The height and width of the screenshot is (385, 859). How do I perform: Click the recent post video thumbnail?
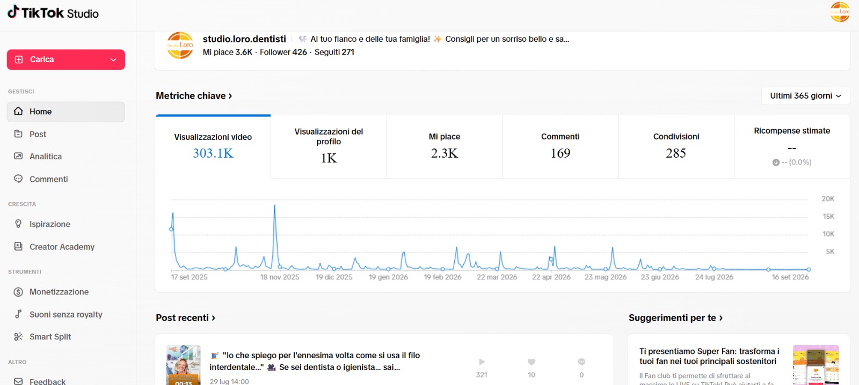pos(184,365)
